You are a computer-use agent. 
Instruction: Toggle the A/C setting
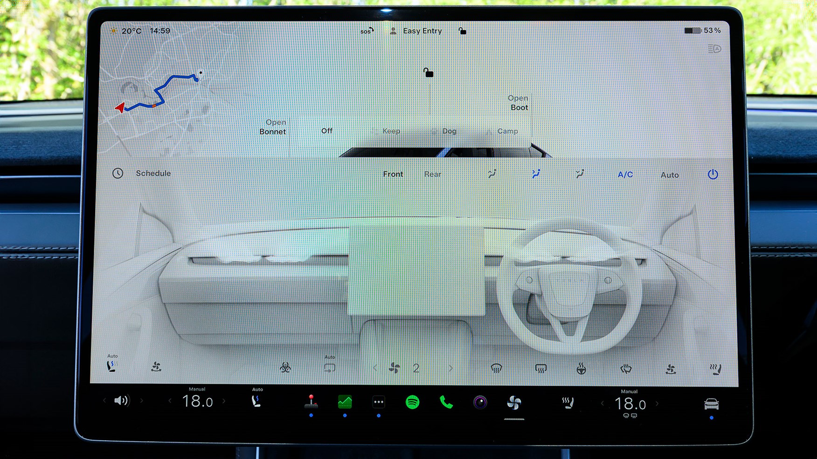pos(625,175)
